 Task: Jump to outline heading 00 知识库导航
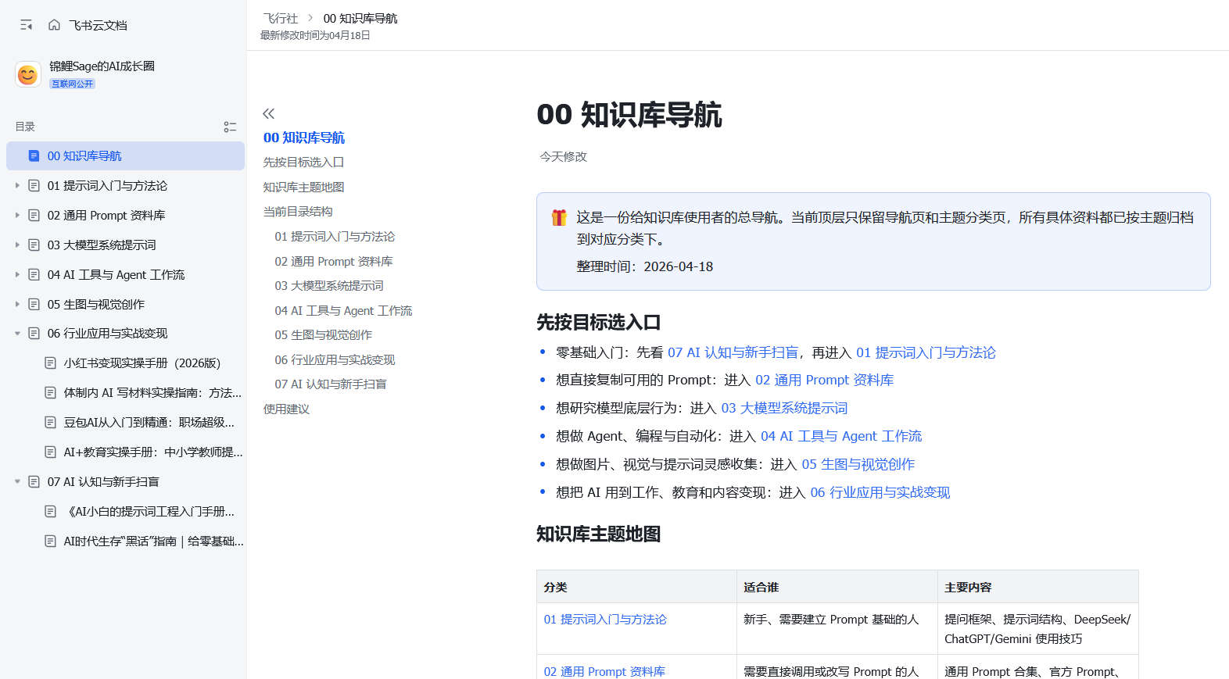click(x=304, y=138)
